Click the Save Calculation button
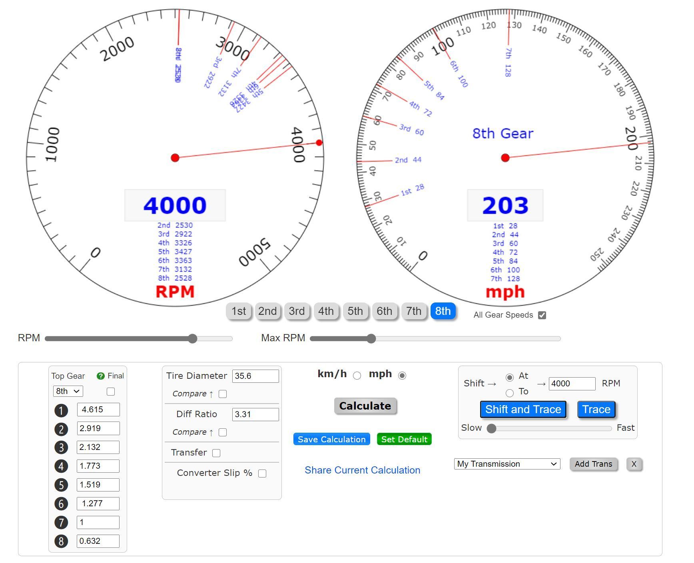694x563 pixels. click(331, 439)
